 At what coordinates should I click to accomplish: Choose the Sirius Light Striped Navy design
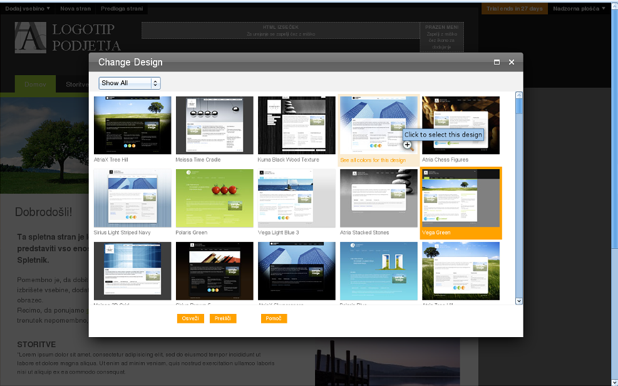(132, 198)
